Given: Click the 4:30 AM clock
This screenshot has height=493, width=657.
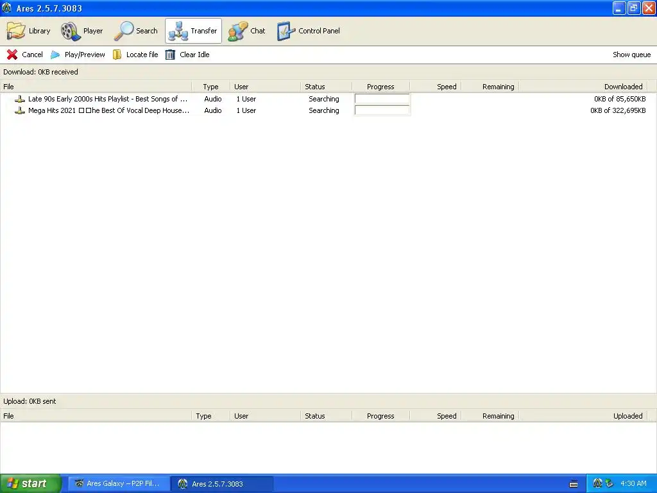Looking at the screenshot, I should [633, 483].
